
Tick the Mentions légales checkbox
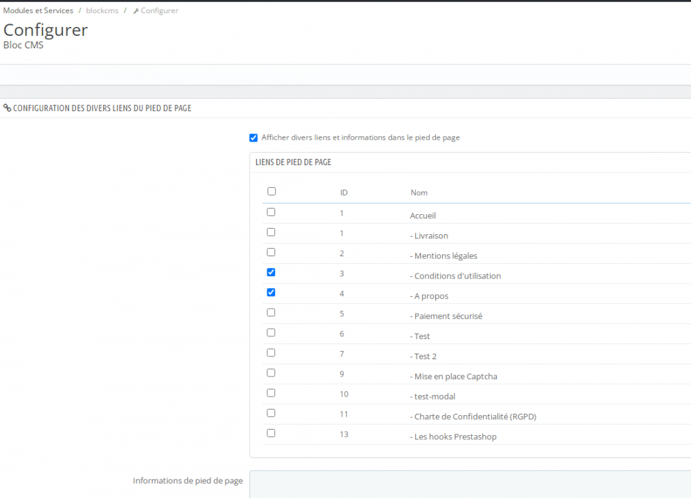point(271,252)
